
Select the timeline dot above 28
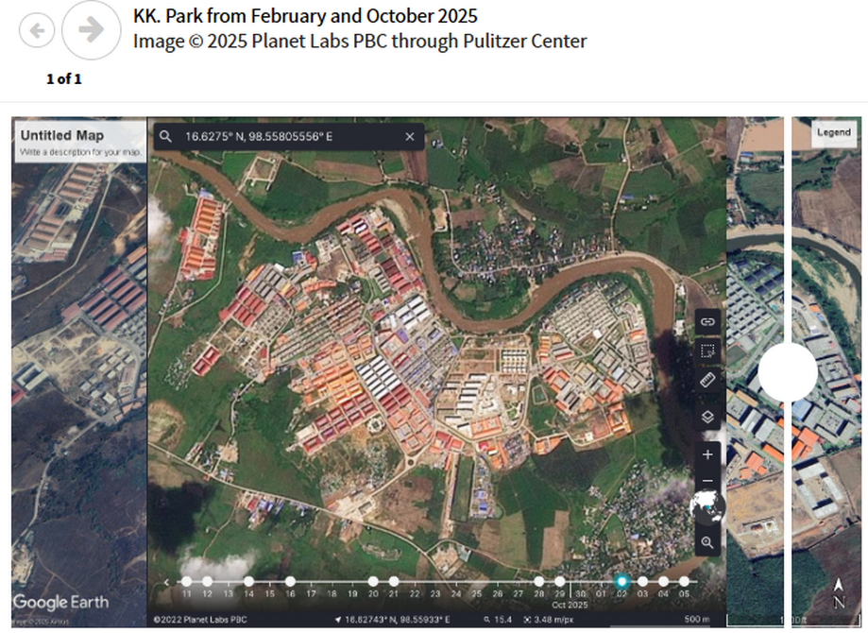[538, 581]
